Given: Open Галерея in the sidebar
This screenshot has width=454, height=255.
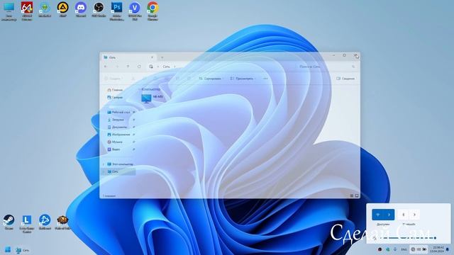Looking at the screenshot, I should click(115, 98).
